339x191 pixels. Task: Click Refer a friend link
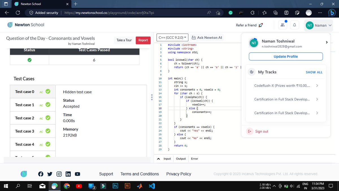[x=249, y=25]
